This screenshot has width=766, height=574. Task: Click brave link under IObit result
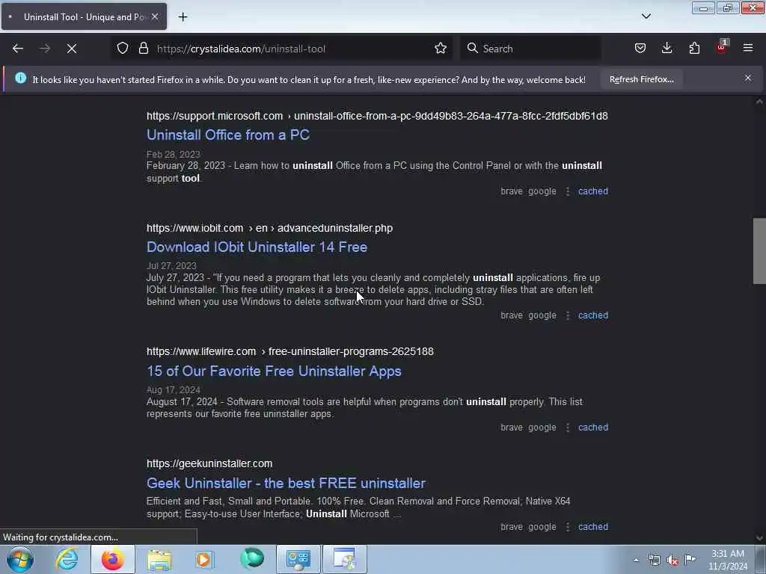[512, 315]
